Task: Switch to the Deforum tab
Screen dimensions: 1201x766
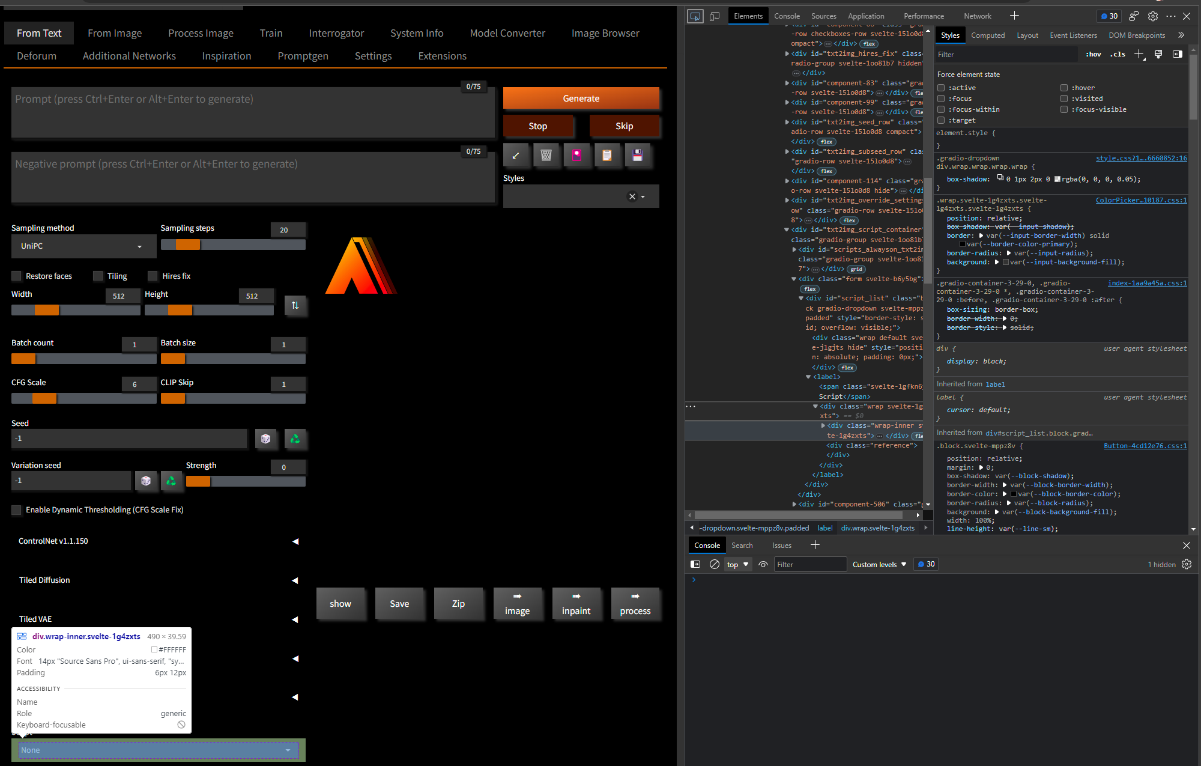Action: 36,55
